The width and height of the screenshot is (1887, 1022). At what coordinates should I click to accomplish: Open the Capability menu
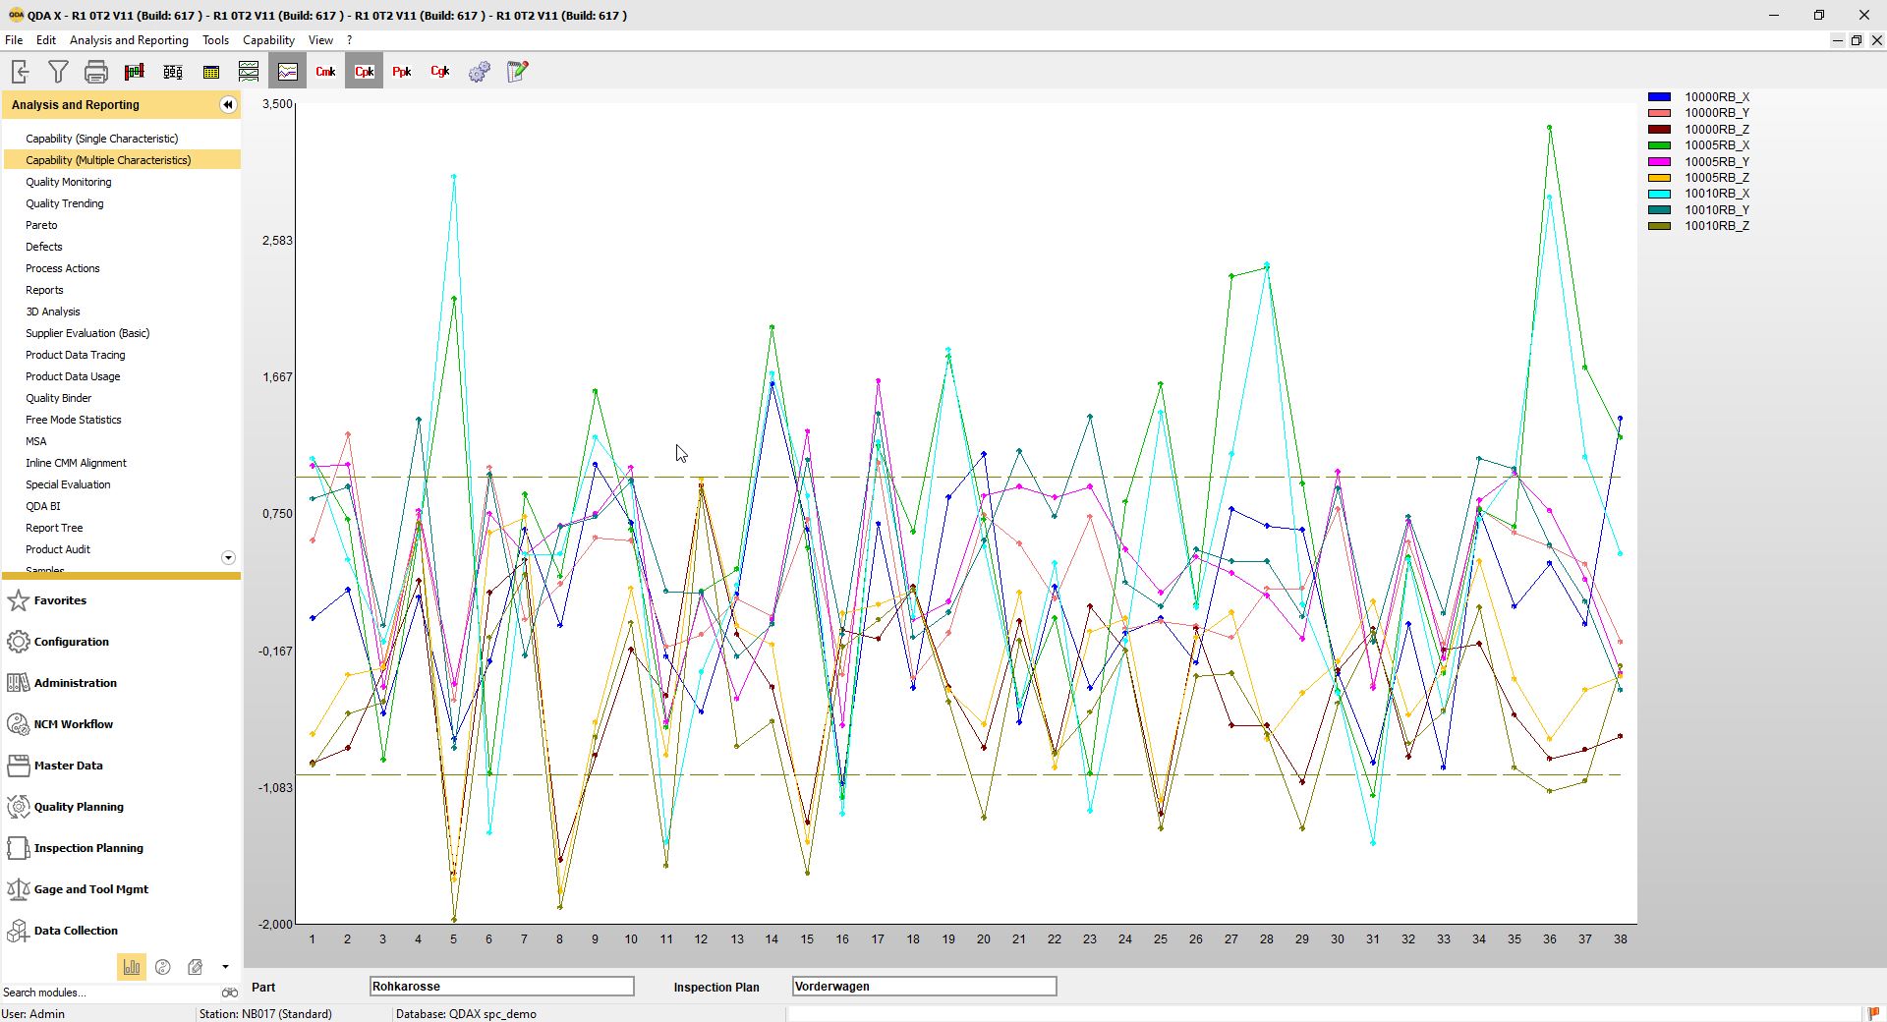267,40
